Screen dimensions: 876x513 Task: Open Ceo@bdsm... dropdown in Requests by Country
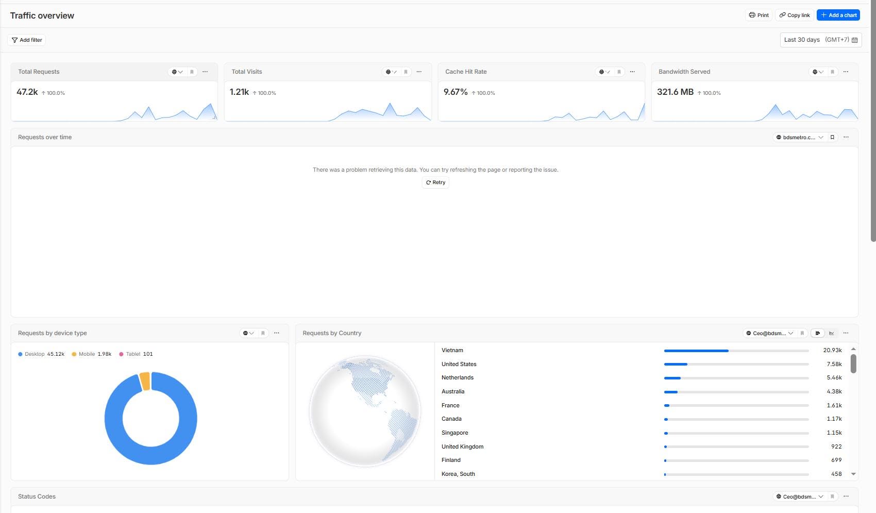click(770, 333)
